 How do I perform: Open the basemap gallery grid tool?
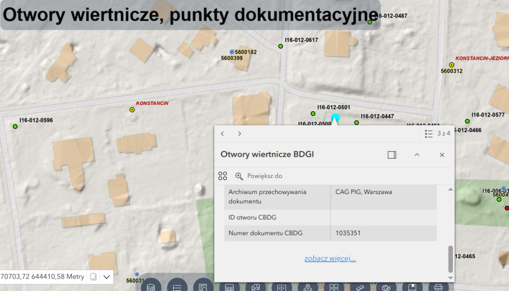[x=334, y=287]
